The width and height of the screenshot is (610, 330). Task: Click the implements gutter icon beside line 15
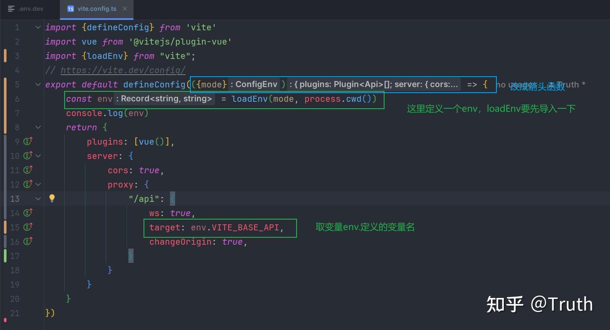click(28, 227)
